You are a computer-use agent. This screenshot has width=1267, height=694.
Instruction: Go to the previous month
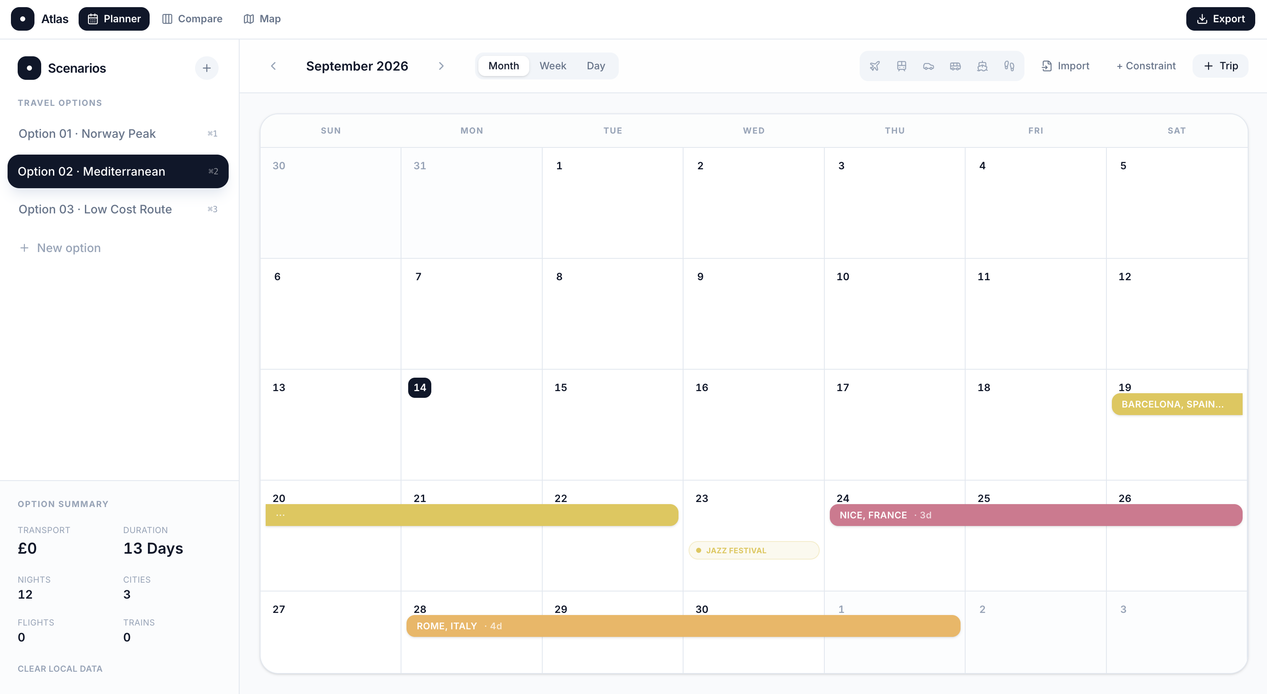click(x=274, y=66)
